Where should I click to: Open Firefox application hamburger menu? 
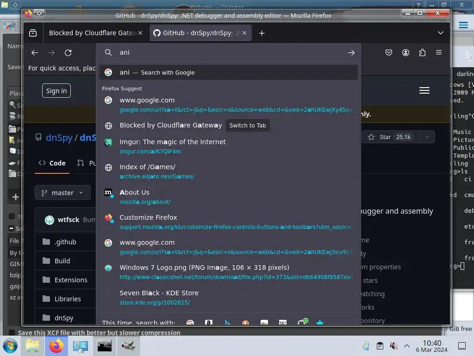coord(439,52)
